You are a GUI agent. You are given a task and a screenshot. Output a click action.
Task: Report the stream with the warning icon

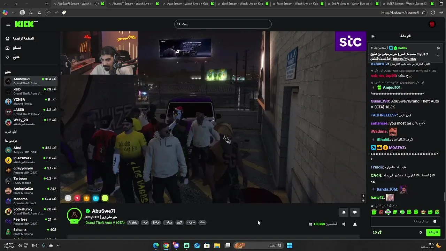click(x=355, y=224)
